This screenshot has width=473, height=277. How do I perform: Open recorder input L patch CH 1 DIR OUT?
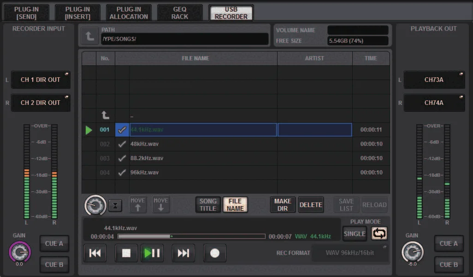41,80
